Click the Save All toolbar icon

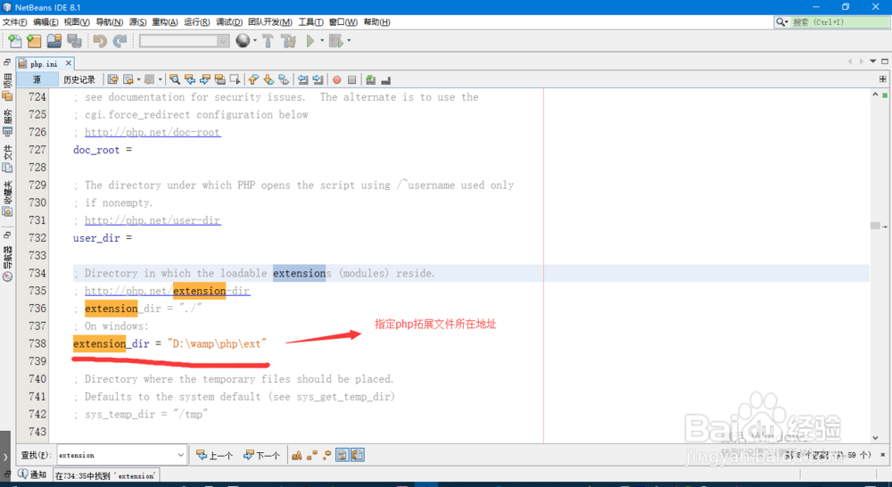click(74, 41)
